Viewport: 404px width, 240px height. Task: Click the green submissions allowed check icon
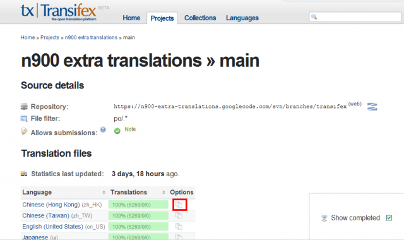pos(117,131)
